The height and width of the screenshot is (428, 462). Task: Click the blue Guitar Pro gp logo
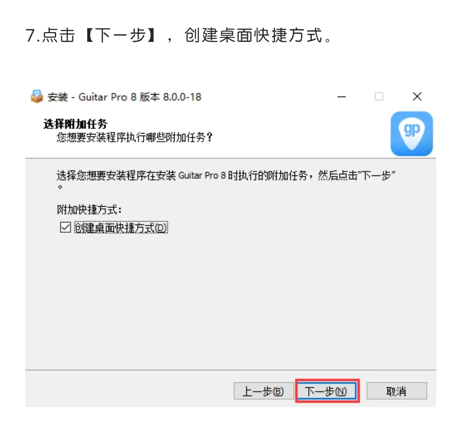(411, 134)
